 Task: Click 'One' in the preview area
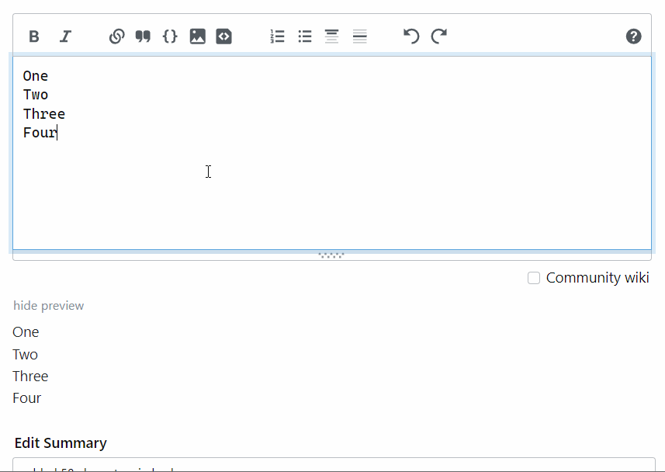[26, 332]
